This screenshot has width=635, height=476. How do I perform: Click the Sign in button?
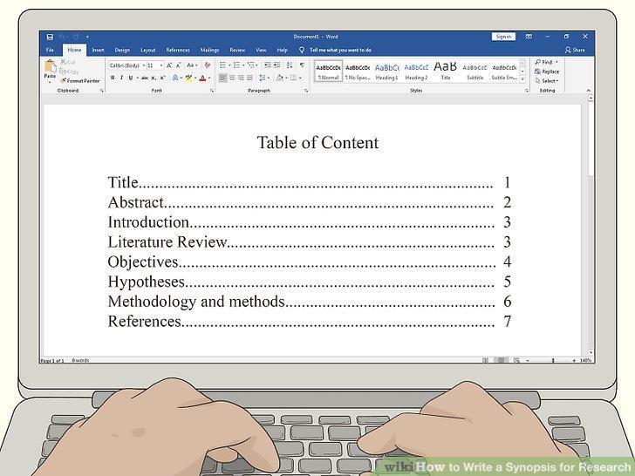click(x=503, y=37)
